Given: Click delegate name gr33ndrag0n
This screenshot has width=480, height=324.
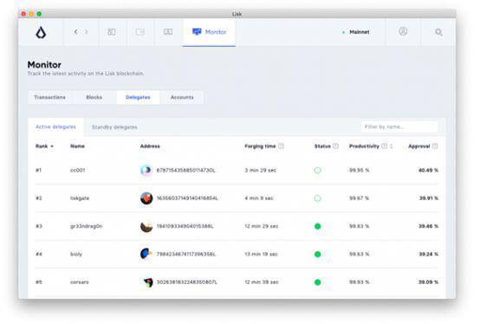Looking at the screenshot, I should [87, 226].
